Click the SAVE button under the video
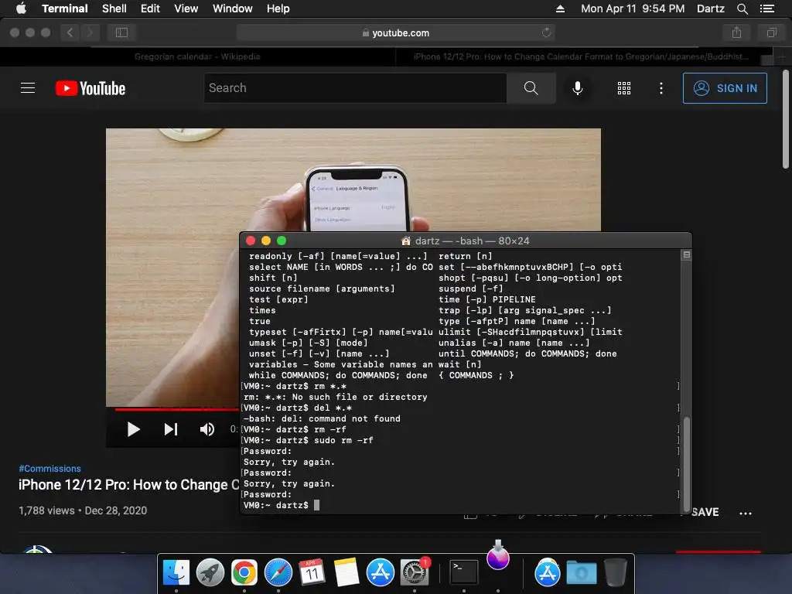 click(x=705, y=512)
